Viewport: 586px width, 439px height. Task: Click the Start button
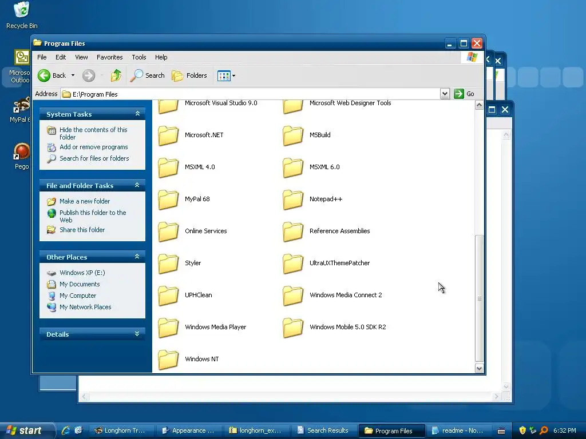point(27,430)
